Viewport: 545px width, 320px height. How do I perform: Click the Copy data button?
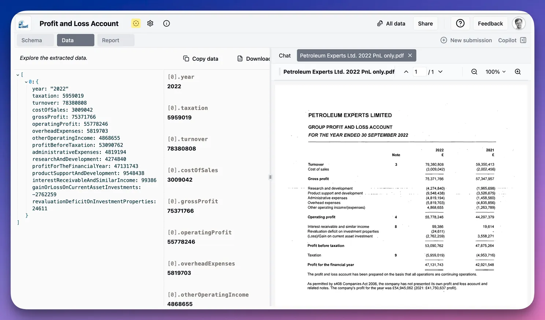coord(201,59)
